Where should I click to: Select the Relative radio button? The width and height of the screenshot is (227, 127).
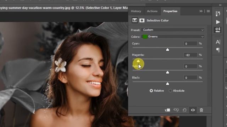[151, 91]
